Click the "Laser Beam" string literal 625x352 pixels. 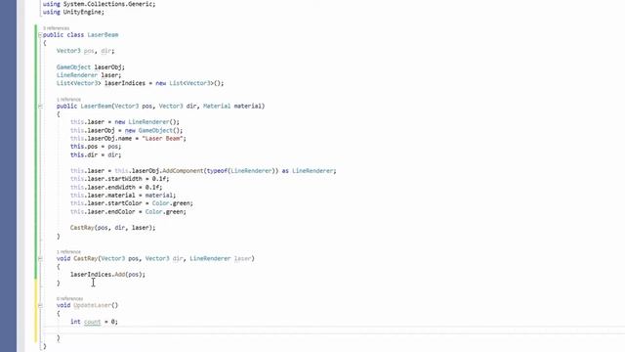(x=162, y=138)
